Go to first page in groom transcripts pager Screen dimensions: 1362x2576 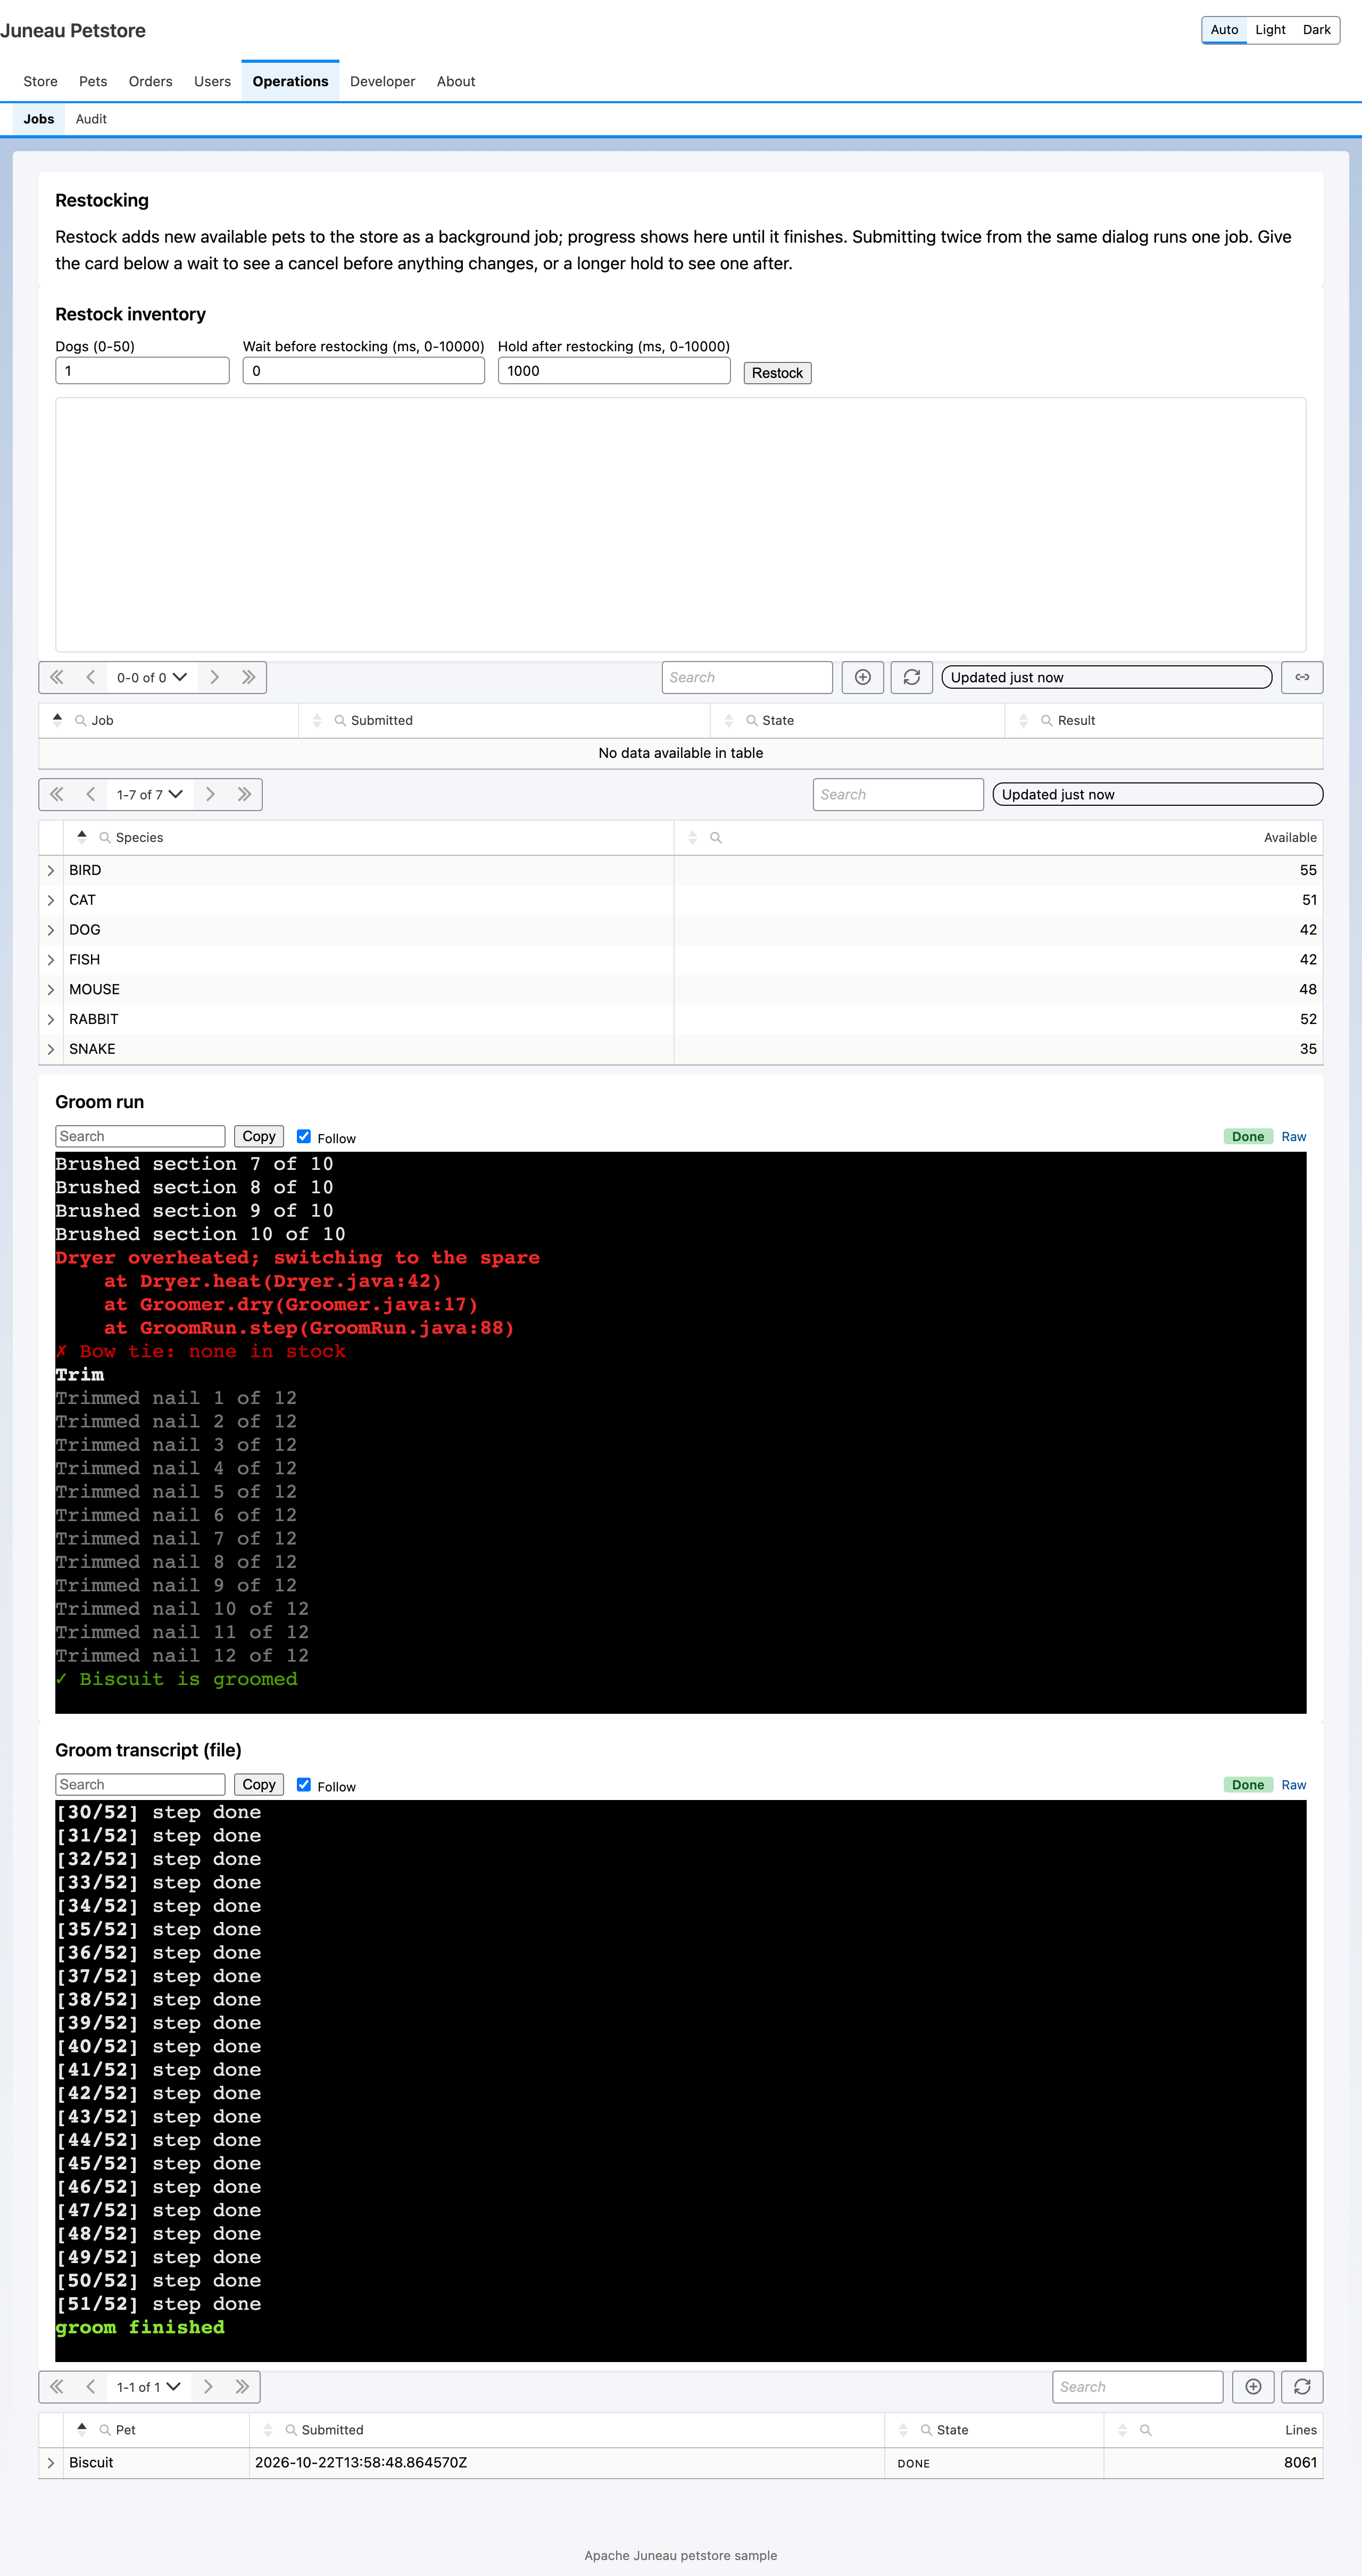(57, 2386)
